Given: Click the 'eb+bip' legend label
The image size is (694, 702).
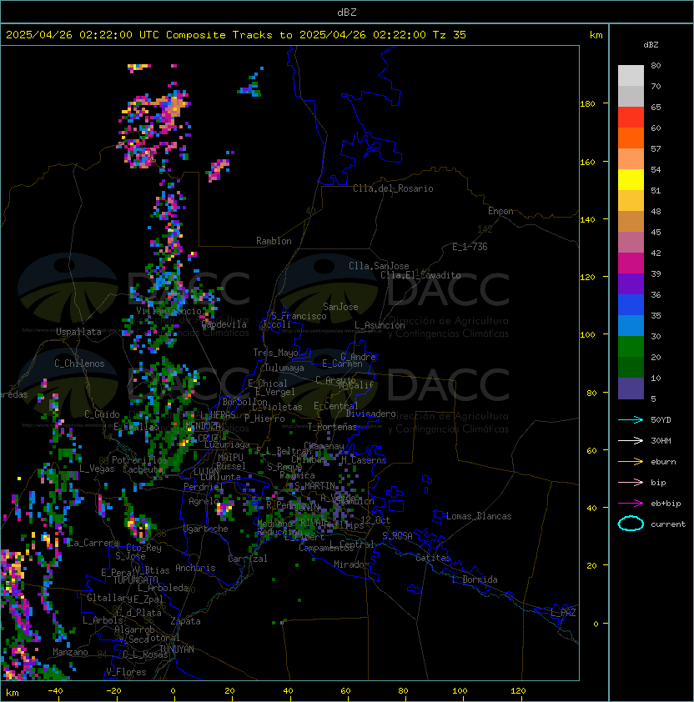Looking at the screenshot, I should [x=666, y=504].
